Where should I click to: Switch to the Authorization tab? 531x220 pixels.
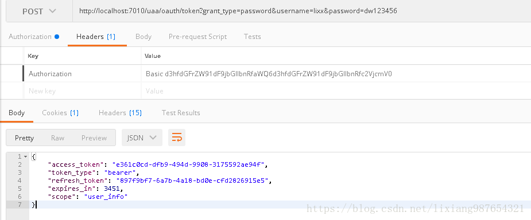(33, 37)
